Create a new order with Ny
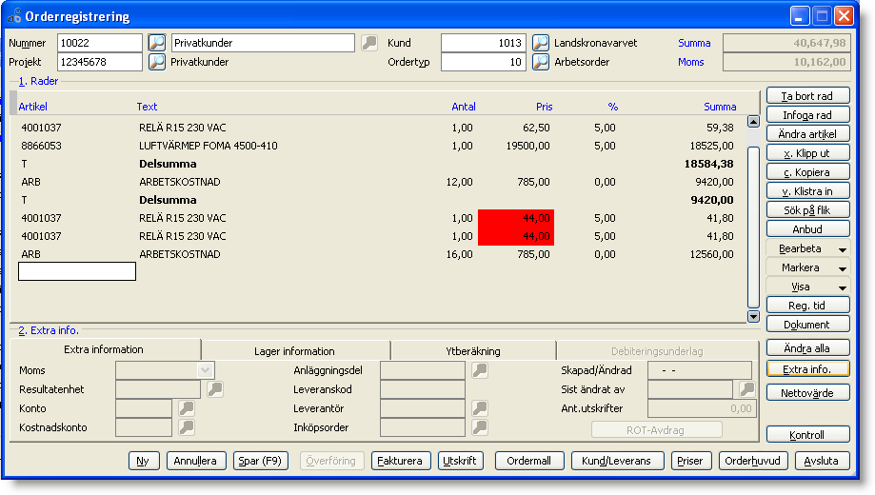The height and width of the screenshot is (495, 875). (x=144, y=461)
